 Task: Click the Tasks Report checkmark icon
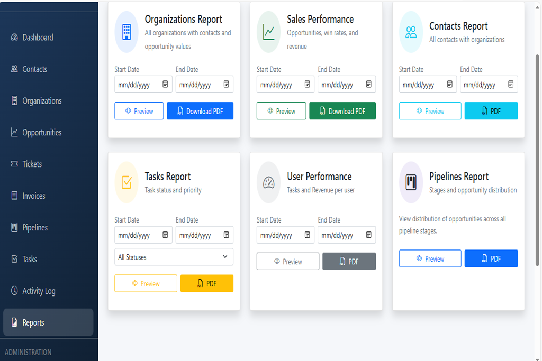tap(126, 182)
